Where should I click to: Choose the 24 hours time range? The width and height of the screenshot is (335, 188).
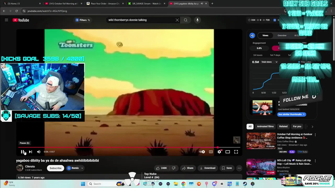(258, 55)
